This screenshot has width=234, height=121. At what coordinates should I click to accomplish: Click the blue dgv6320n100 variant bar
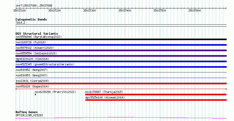pyautogui.click(x=121, y=61)
